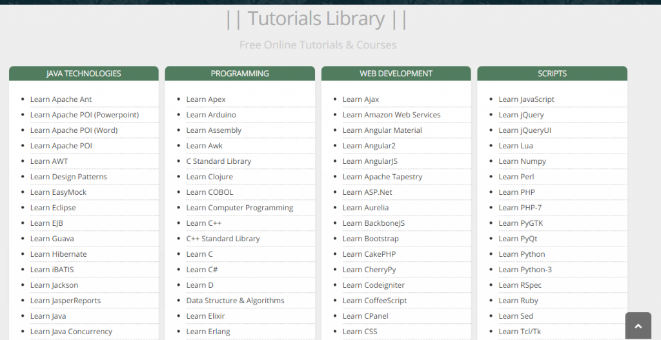Open Learn PHP-7 tutorial
The height and width of the screenshot is (340, 661).
520,208
